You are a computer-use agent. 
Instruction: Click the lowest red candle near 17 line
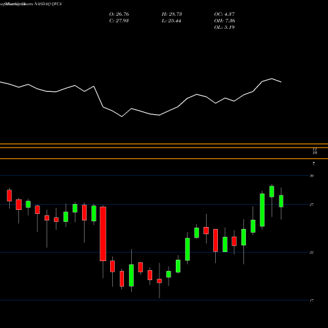coord(159,281)
